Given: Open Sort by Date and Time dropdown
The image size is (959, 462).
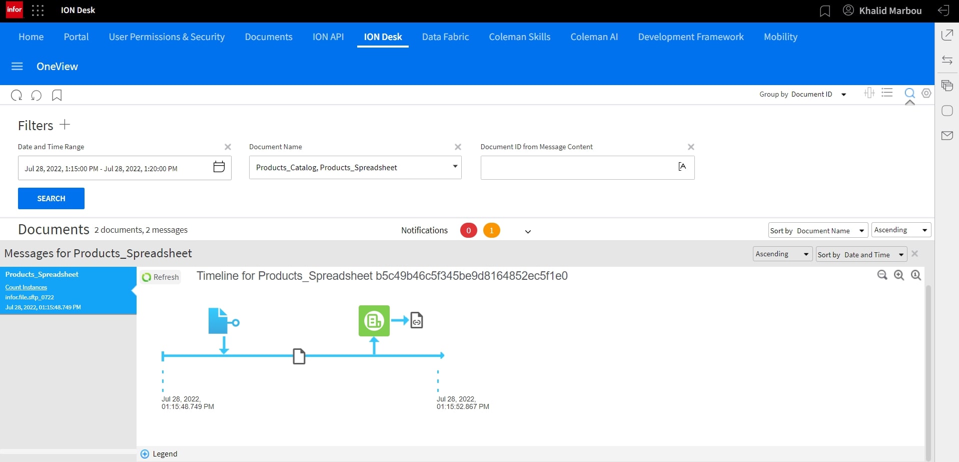Looking at the screenshot, I should pos(861,254).
